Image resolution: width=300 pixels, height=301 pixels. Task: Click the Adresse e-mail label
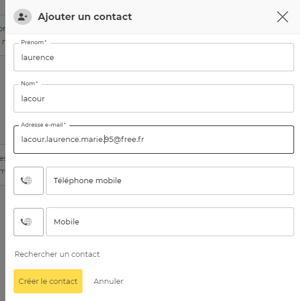[x=43, y=125]
